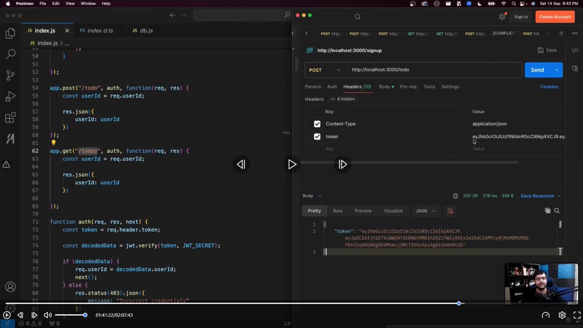Adjust the video volume slider
Image resolution: width=583 pixels, height=328 pixels.
(x=70, y=315)
